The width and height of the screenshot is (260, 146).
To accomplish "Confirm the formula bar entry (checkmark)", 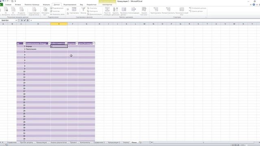I will click(x=25, y=20).
